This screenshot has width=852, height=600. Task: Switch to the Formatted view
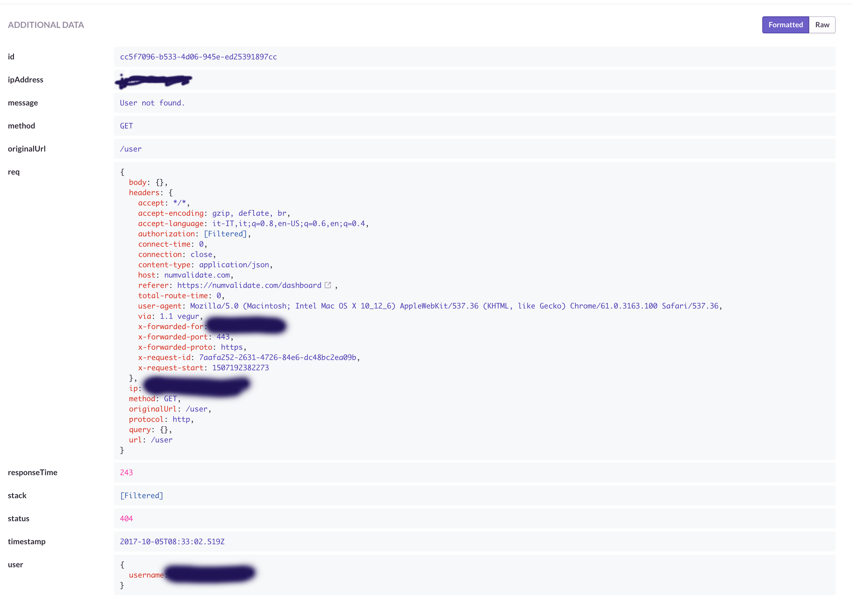785,25
